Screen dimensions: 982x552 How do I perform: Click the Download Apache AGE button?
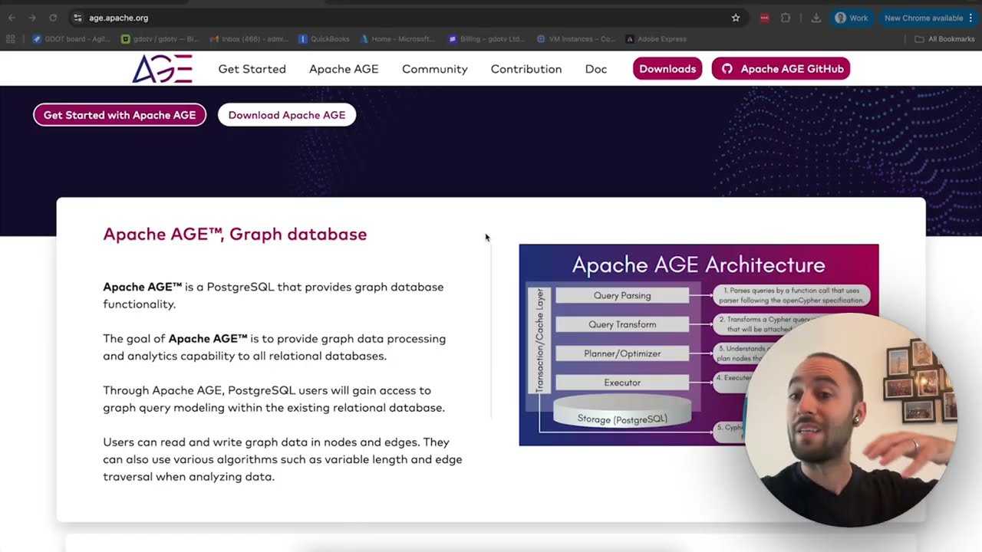coord(287,115)
